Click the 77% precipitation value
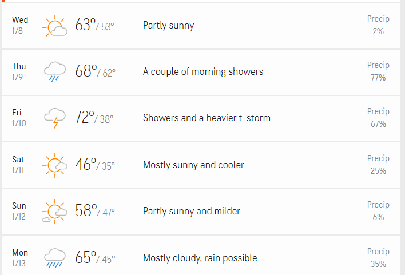 pyautogui.click(x=378, y=78)
